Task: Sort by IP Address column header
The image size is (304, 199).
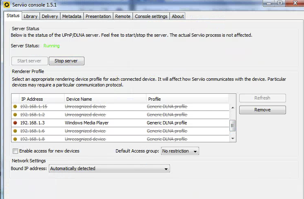Action: coord(32,99)
